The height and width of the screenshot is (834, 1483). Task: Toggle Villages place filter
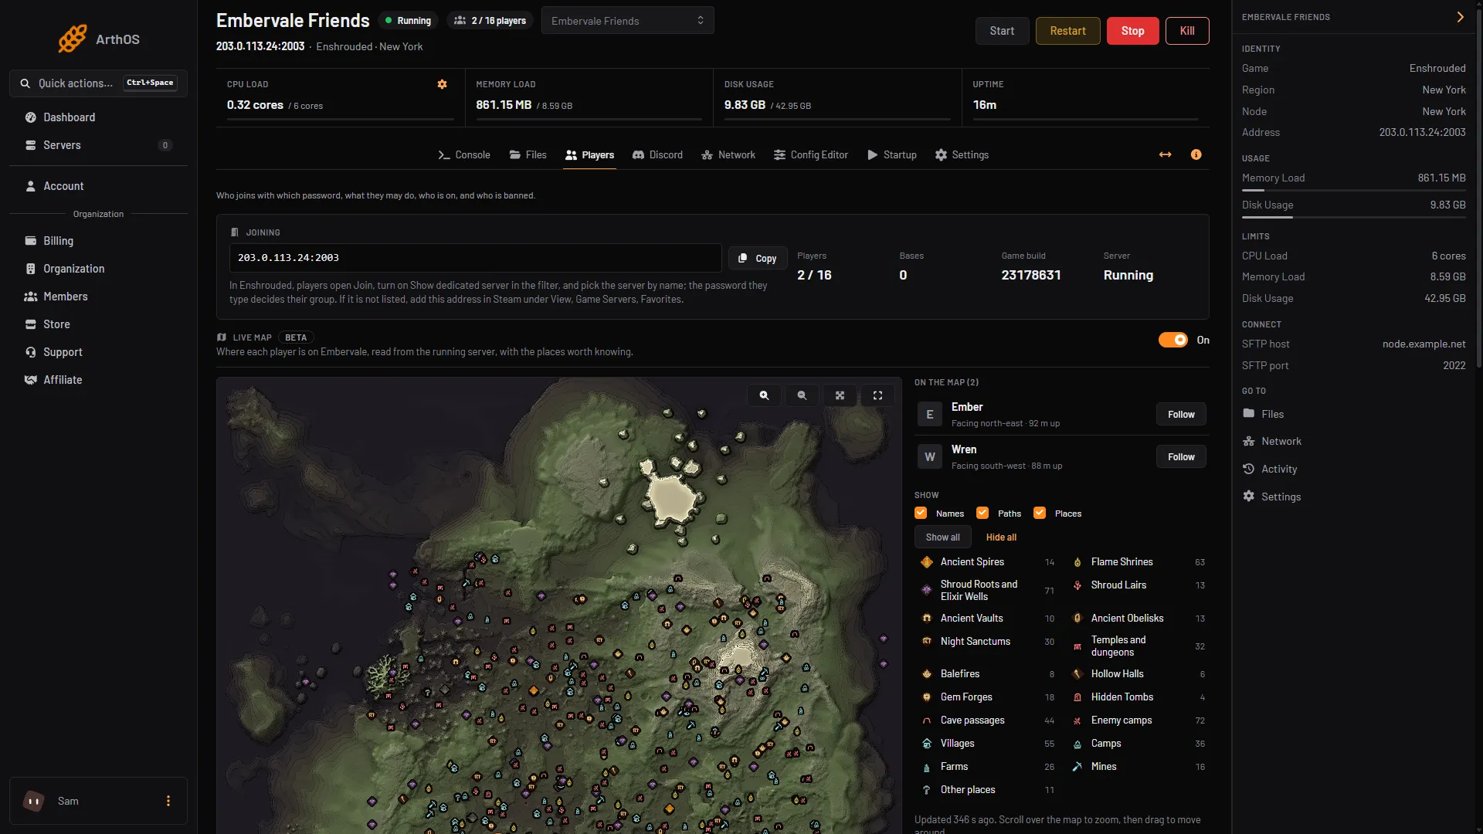coord(986,744)
